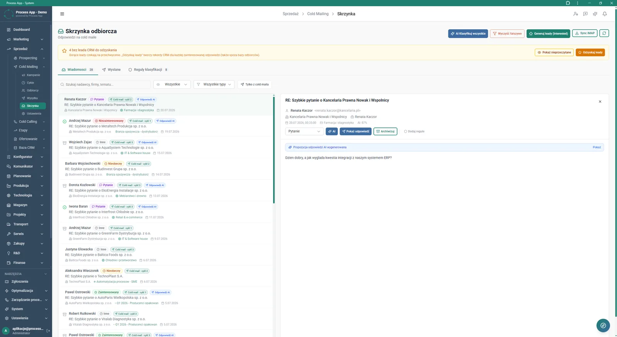Viewport: 617px width, 337px height.
Task: Click the logout icon beside the user email
Action: click(48, 331)
